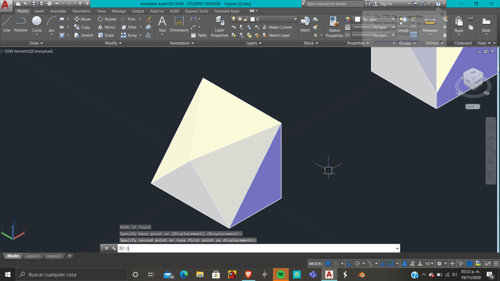Click the Make Current layer button
500x281 pixels.
[x=280, y=27]
